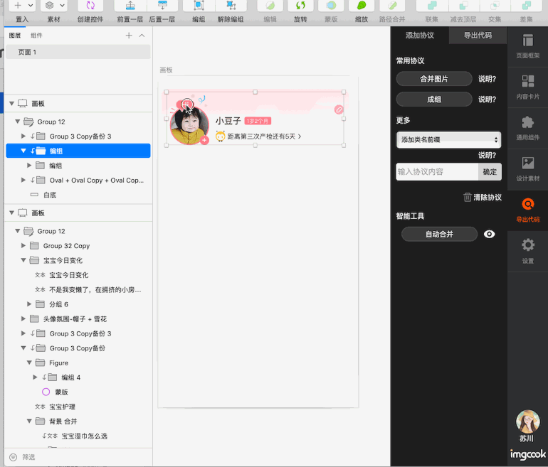Click the 蒙版 mask tool

(x=331, y=6)
